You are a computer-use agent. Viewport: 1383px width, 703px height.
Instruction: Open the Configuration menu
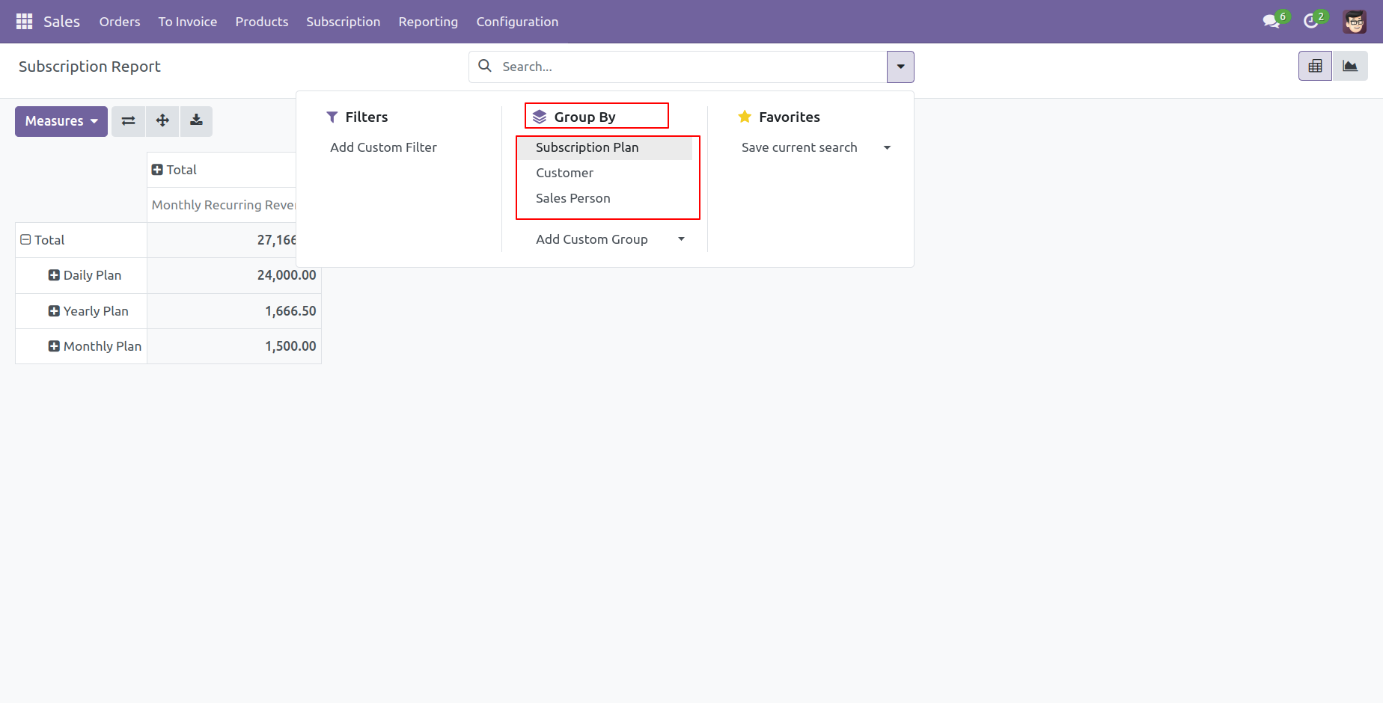coord(517,22)
